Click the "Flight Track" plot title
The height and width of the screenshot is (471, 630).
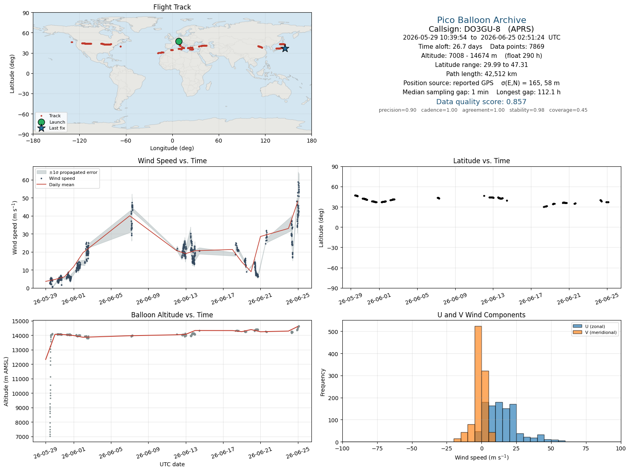[172, 7]
